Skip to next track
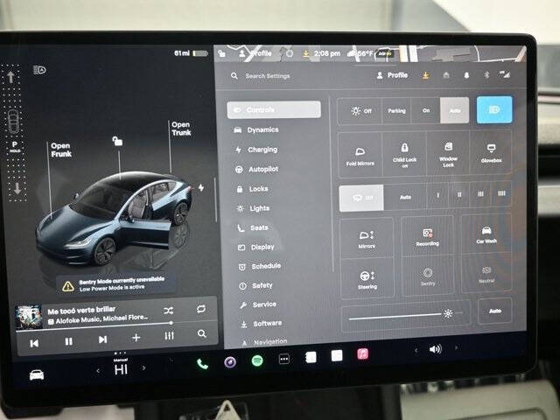 pyautogui.click(x=102, y=339)
